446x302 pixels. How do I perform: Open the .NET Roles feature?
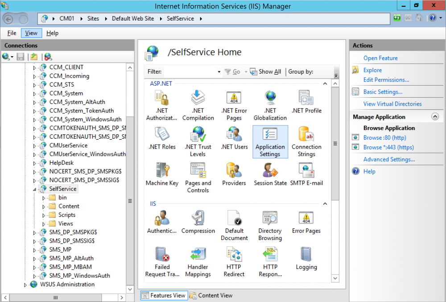(x=162, y=138)
